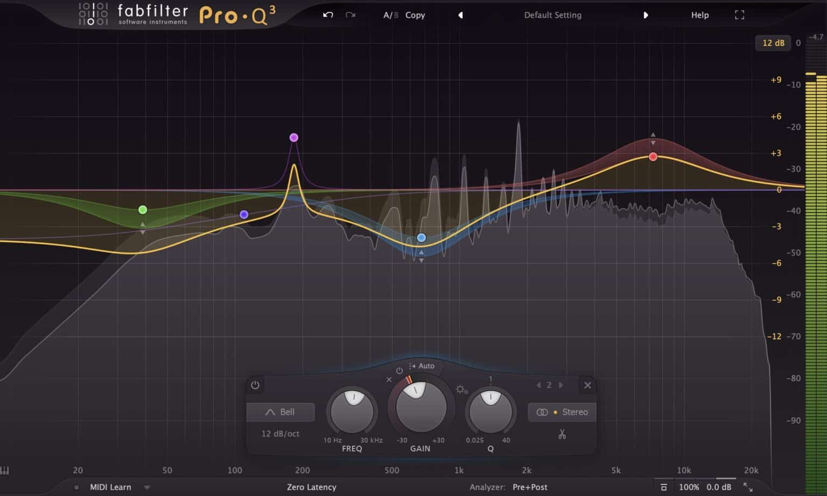Click the FabFilter logo

point(133,14)
